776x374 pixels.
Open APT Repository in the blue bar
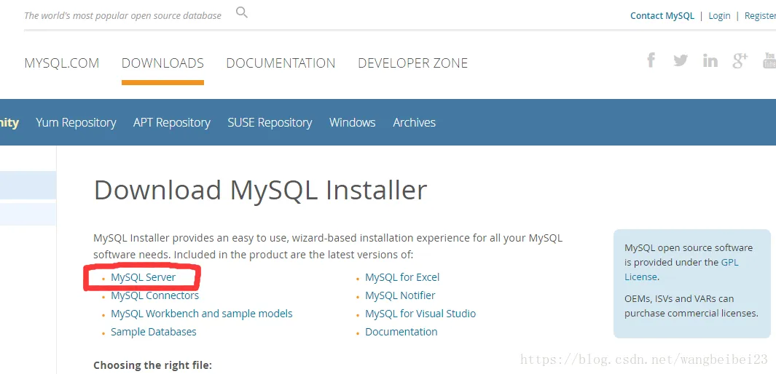[x=172, y=122]
